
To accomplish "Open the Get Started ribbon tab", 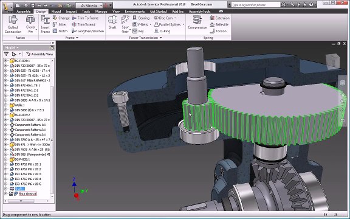I will point(158,12).
